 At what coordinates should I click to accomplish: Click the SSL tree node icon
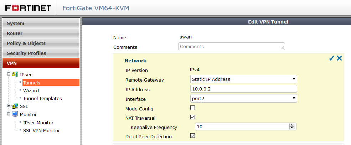15,106
